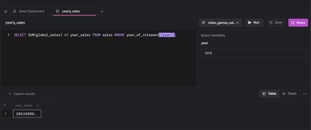The height and width of the screenshot is (130, 311).
Task: Click row number 1 in results
Action: pos(6,114)
